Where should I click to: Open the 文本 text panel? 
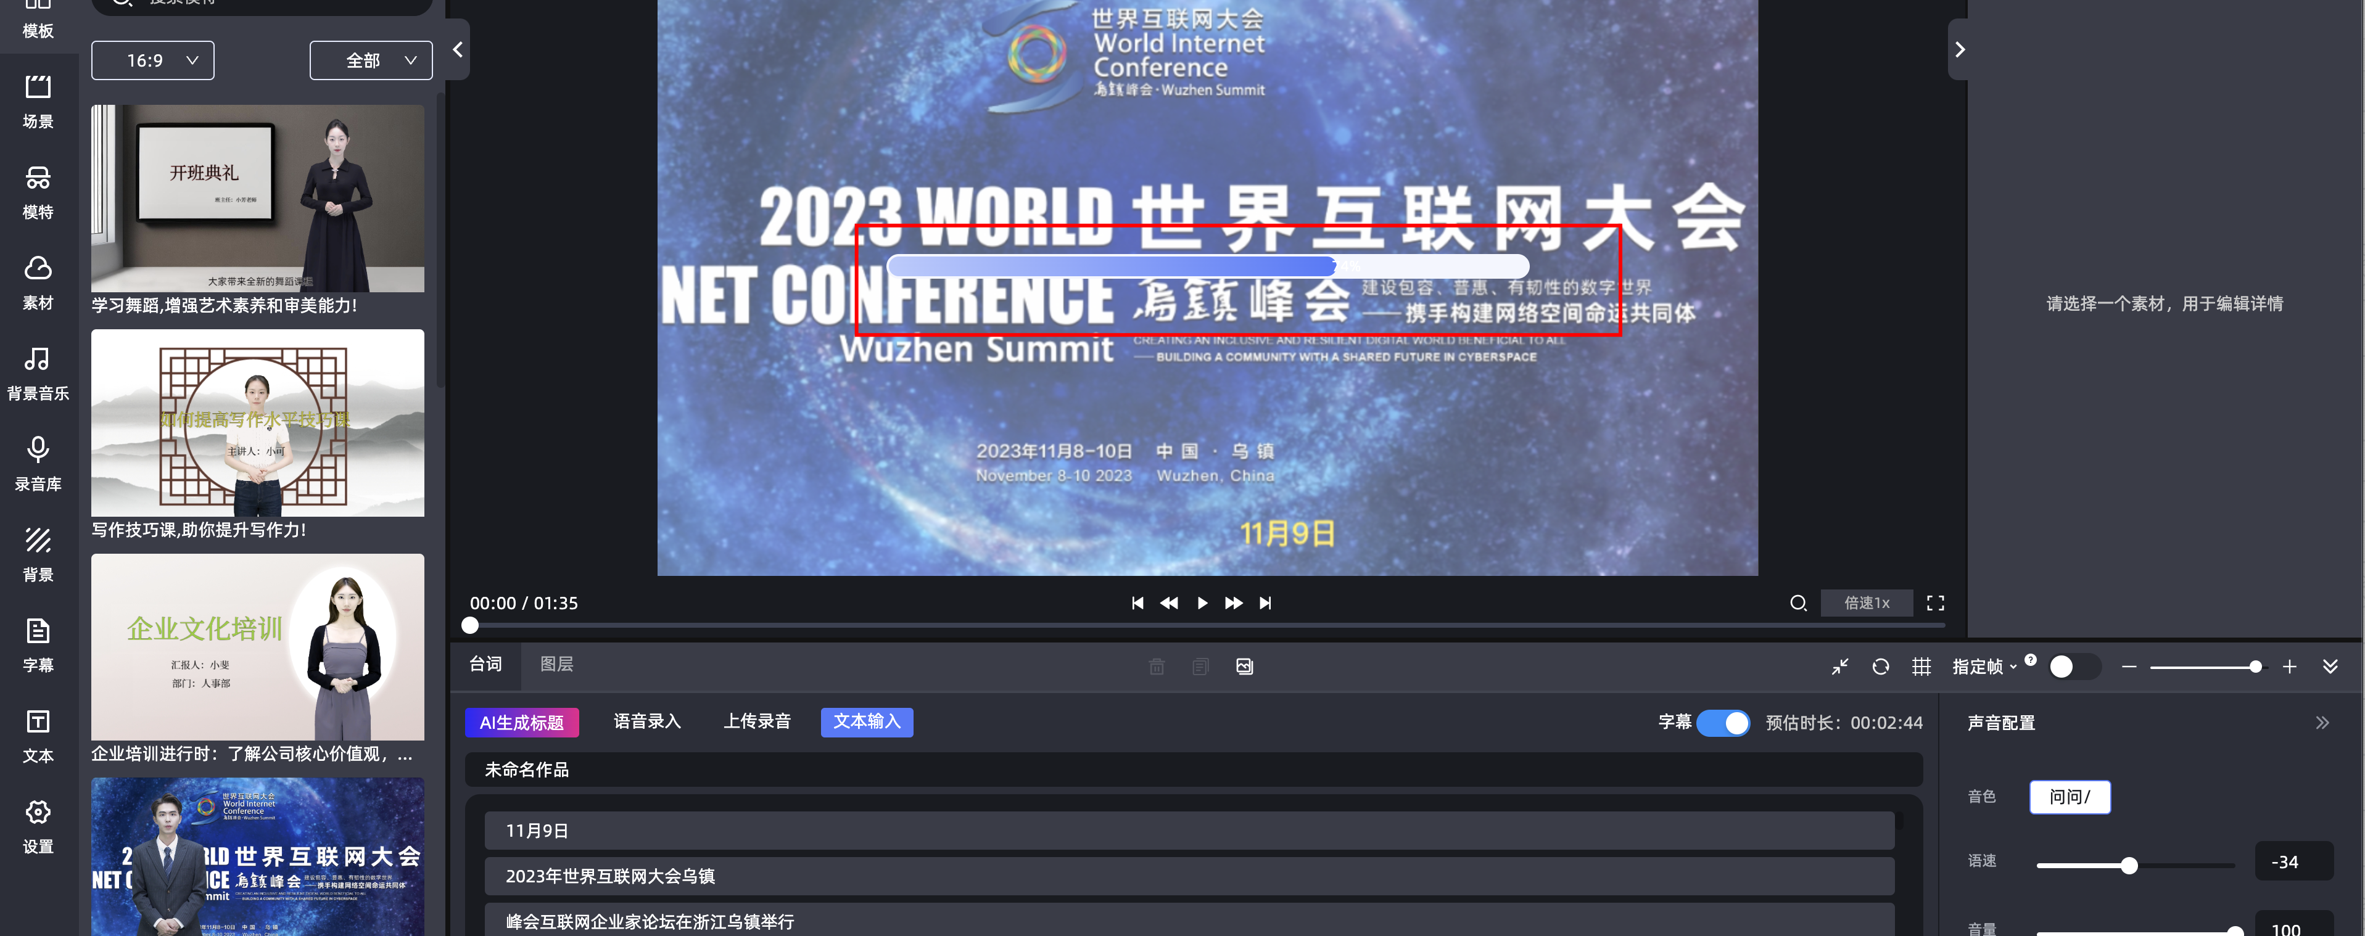pyautogui.click(x=38, y=736)
